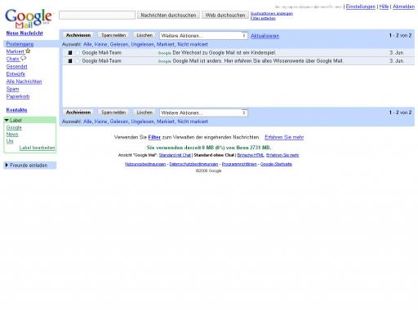Click the top Archivieren button
418x310 pixels.
click(x=78, y=35)
